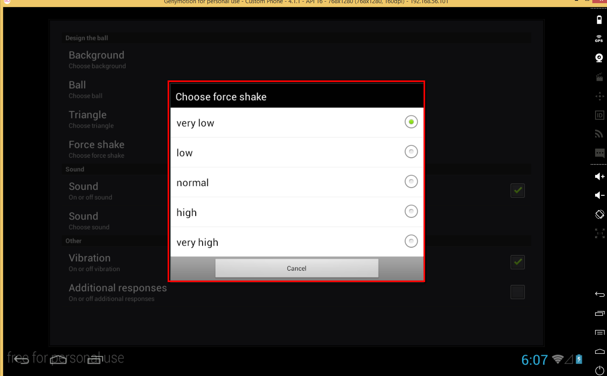Screen dimensions: 607x376
Task: Tap Android navigation bar back button
Action: pyautogui.click(x=21, y=359)
